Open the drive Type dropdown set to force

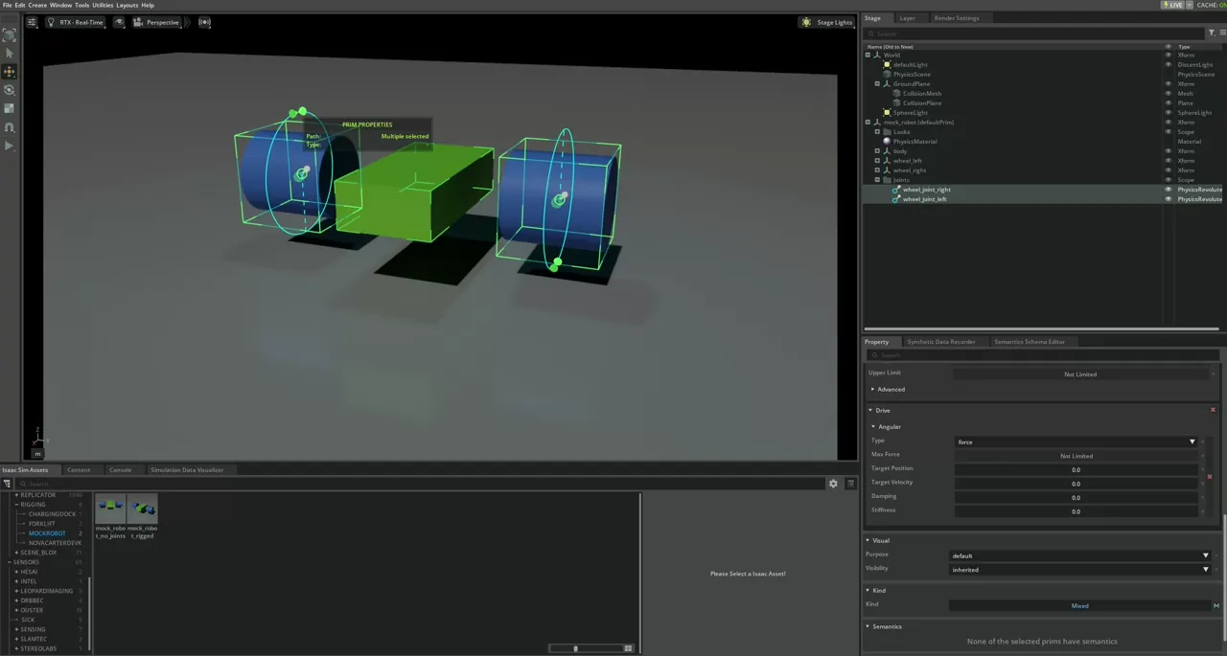tap(1076, 441)
